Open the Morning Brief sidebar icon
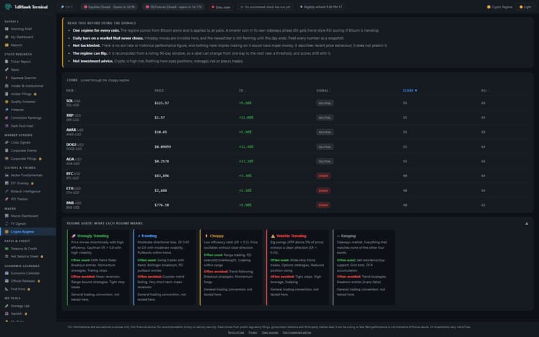539x337 pixels. [7, 29]
